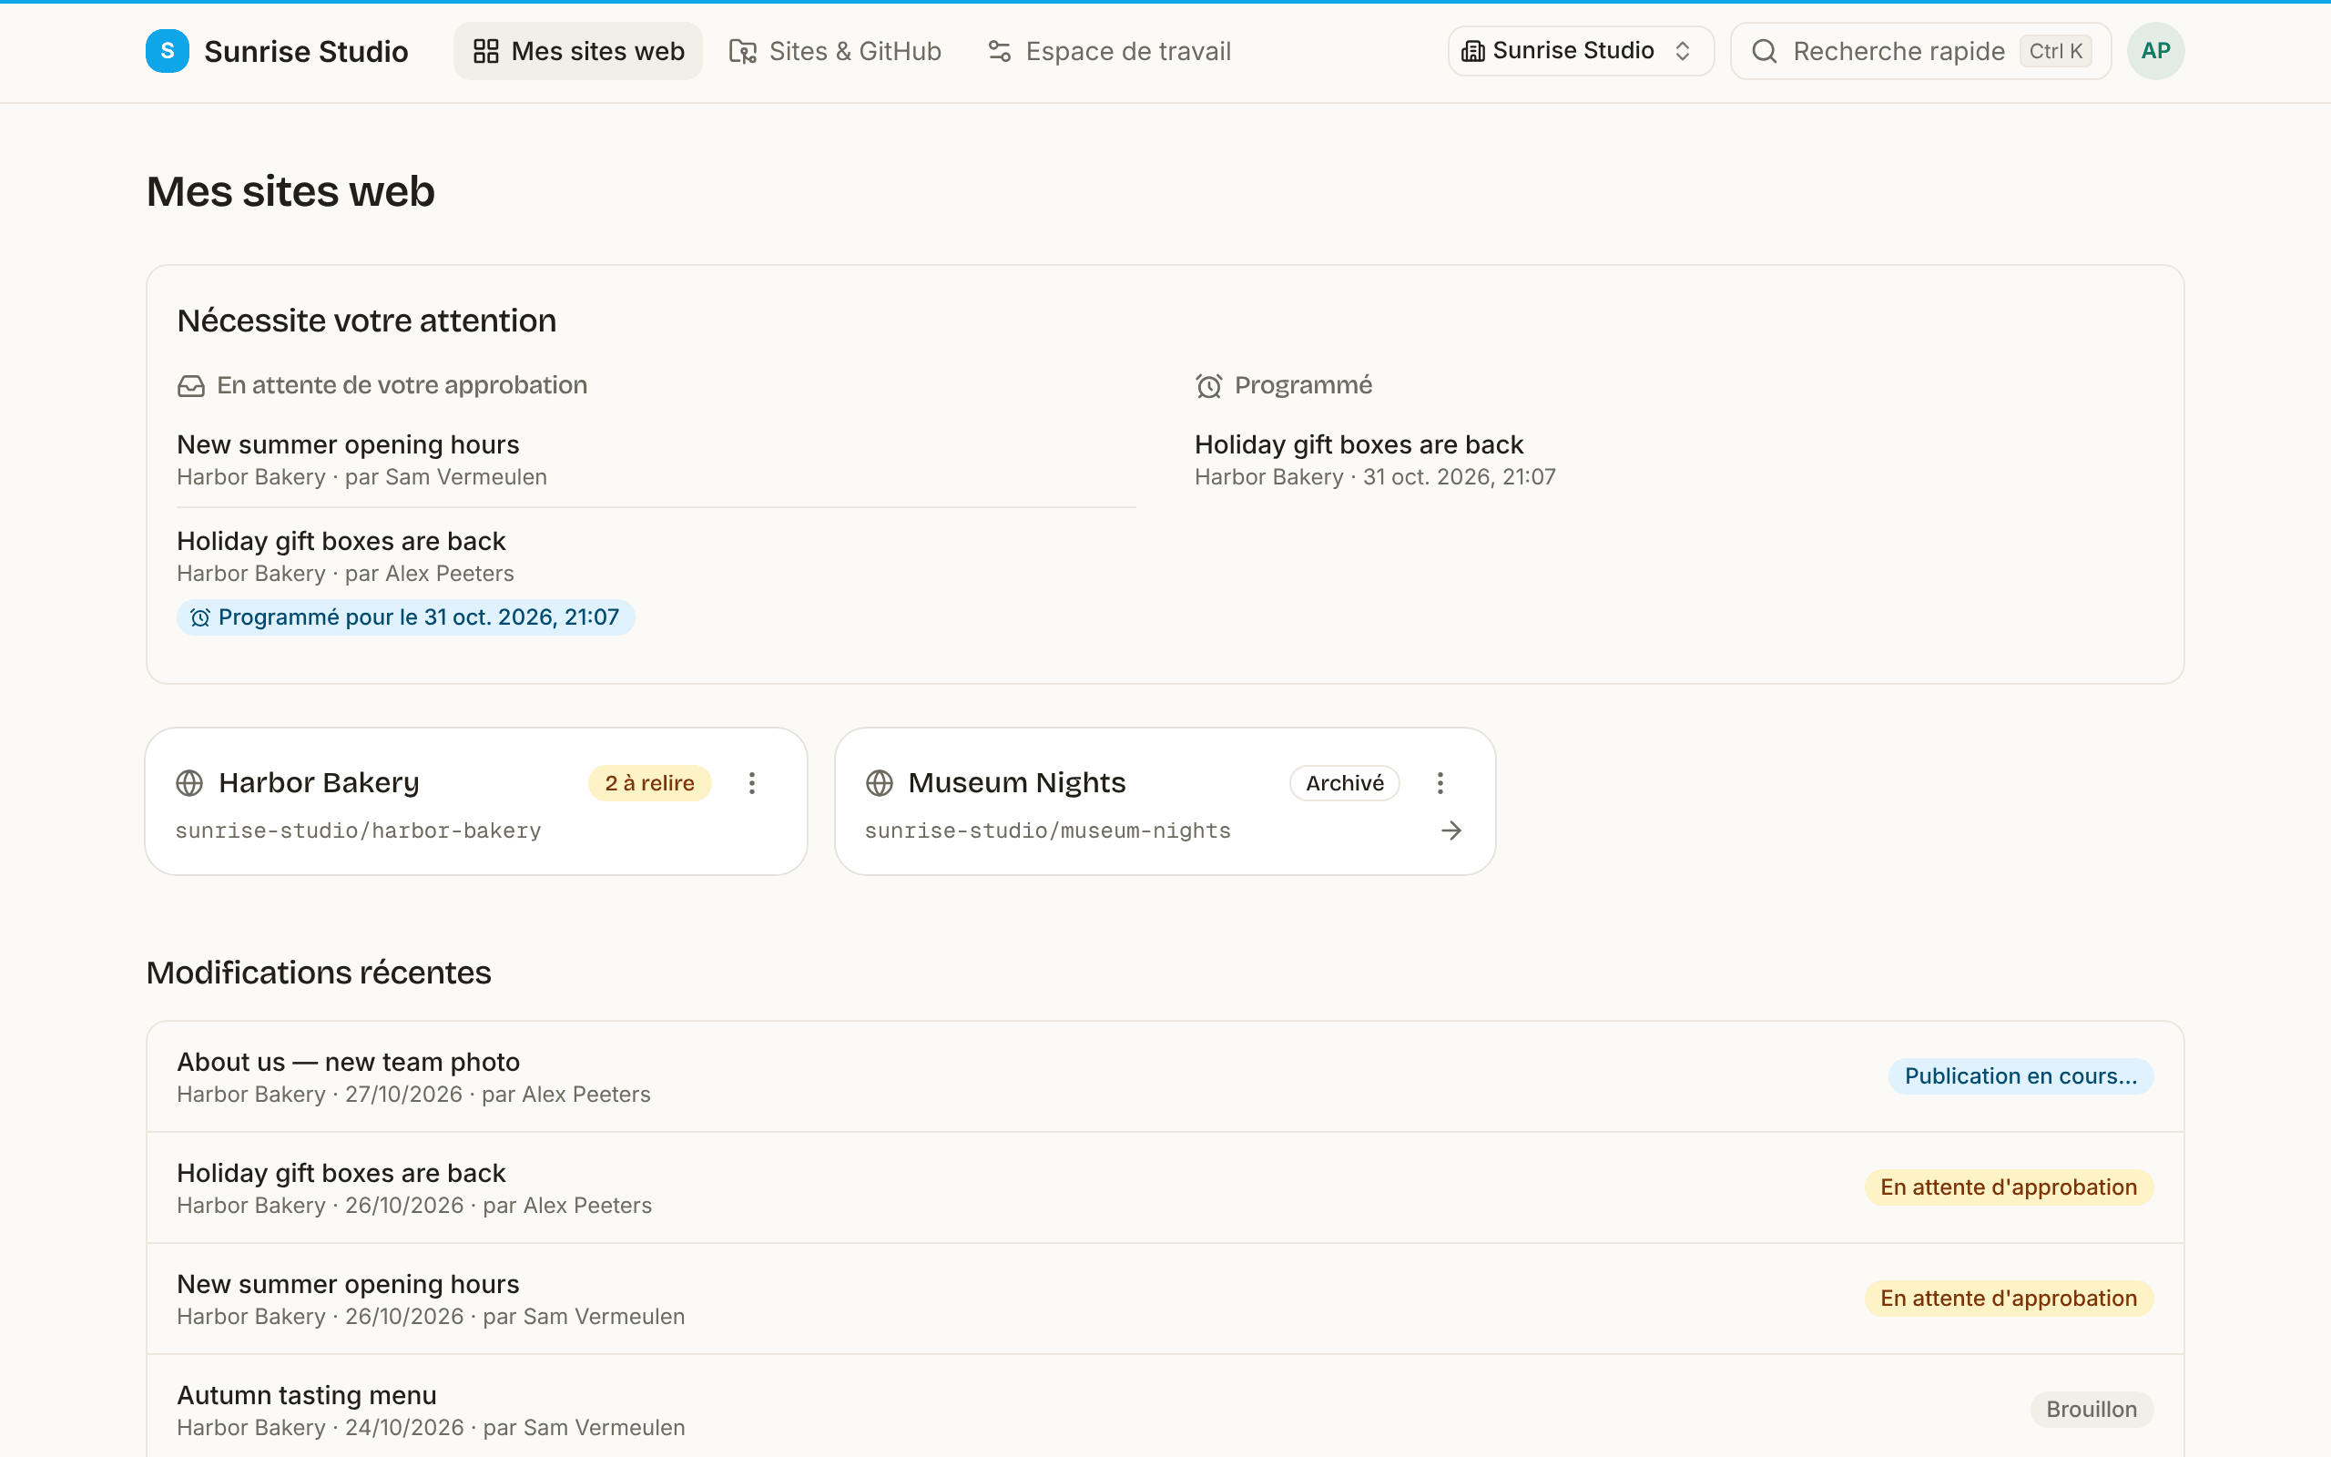Viewport: 2331px width, 1457px height.
Task: Click the clock icon in Programmé pour badge
Action: click(x=200, y=617)
